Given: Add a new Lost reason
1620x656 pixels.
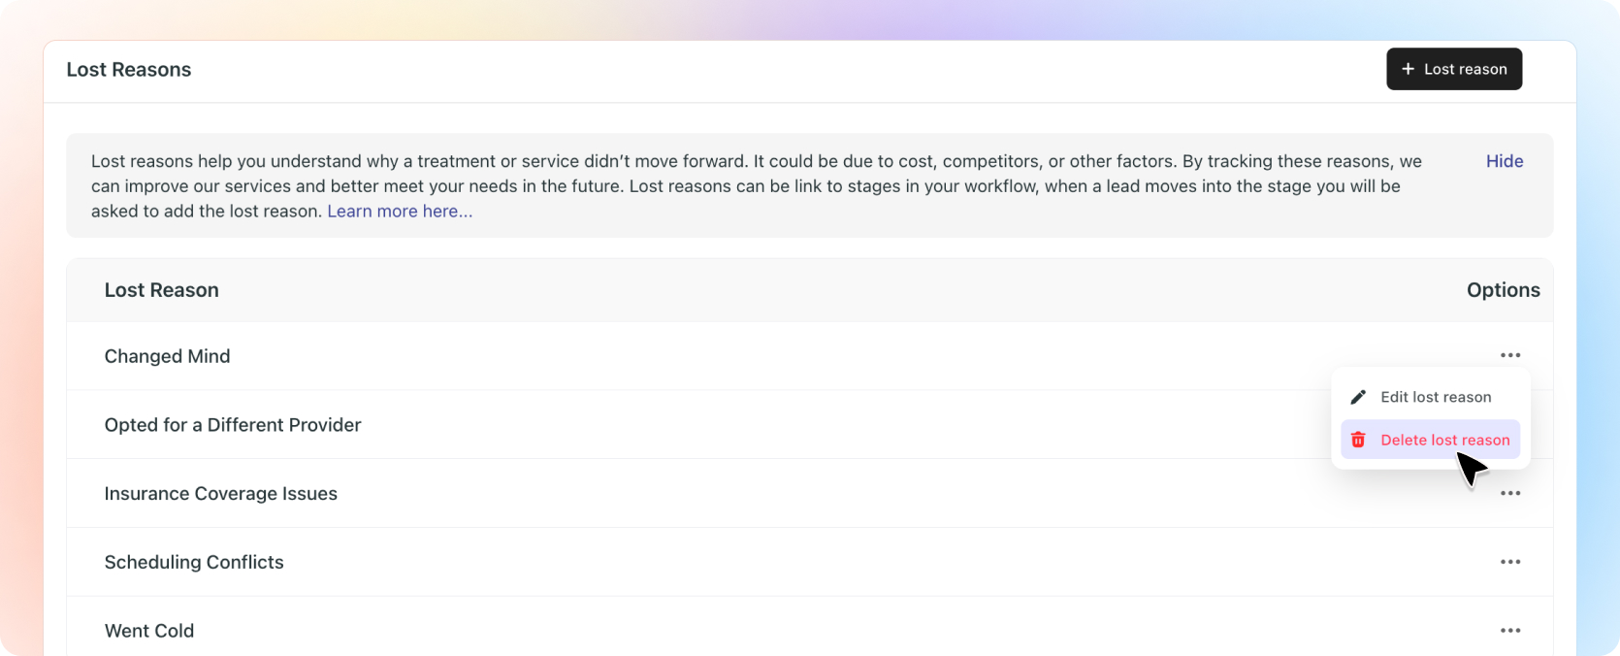Looking at the screenshot, I should pyautogui.click(x=1453, y=69).
